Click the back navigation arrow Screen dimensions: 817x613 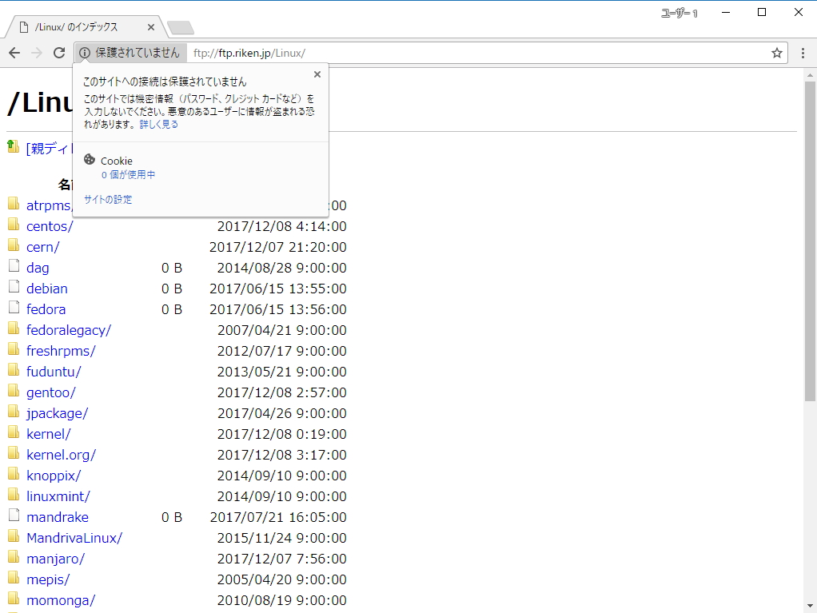point(14,52)
